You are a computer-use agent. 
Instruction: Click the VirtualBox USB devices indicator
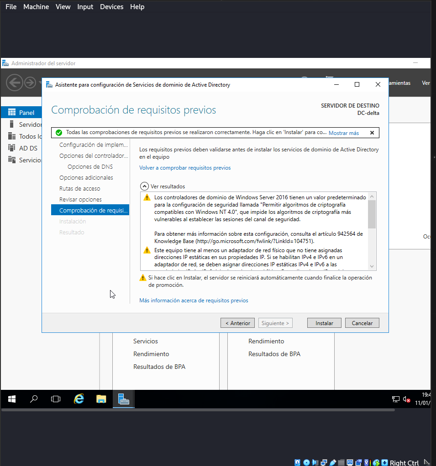tap(332, 462)
